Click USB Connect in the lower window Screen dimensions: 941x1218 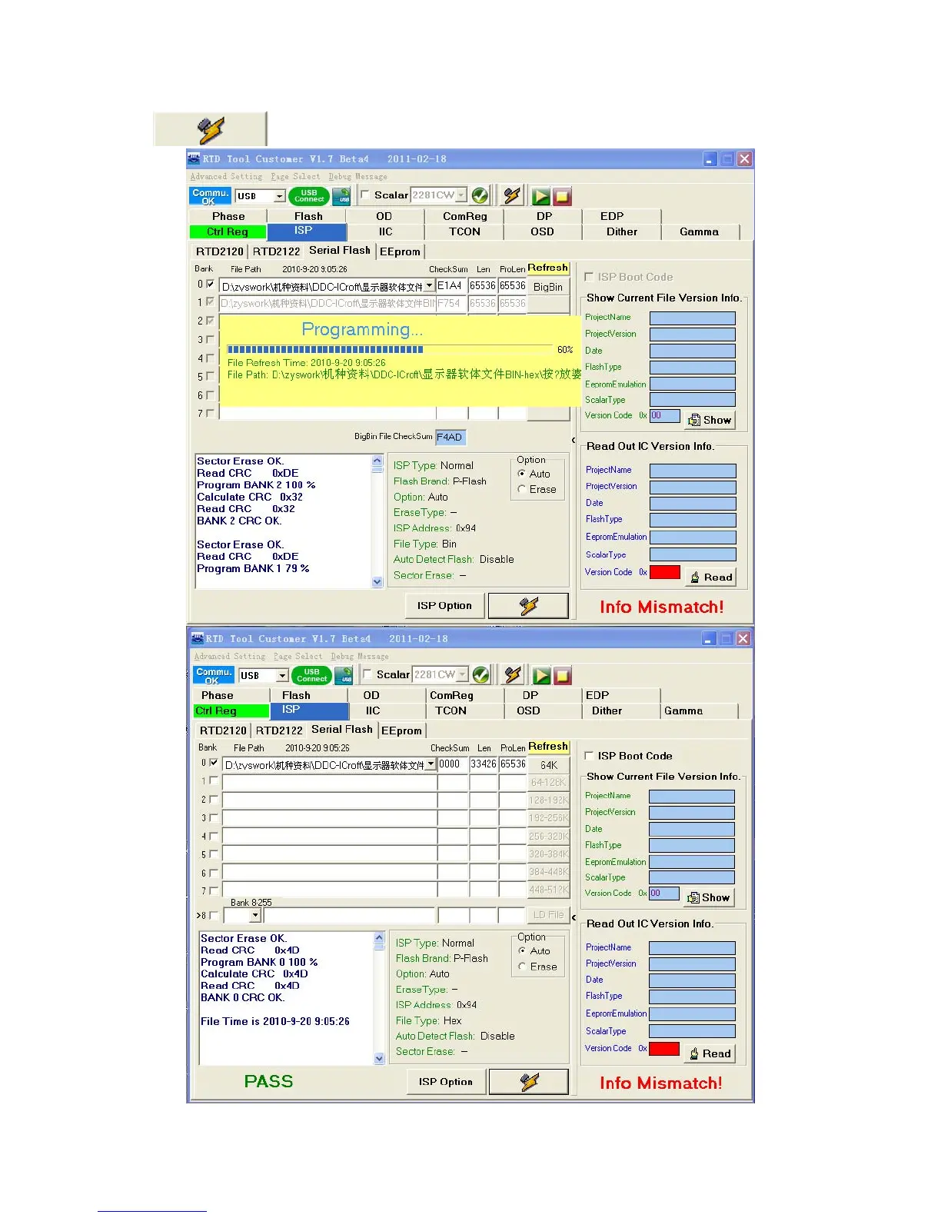311,675
